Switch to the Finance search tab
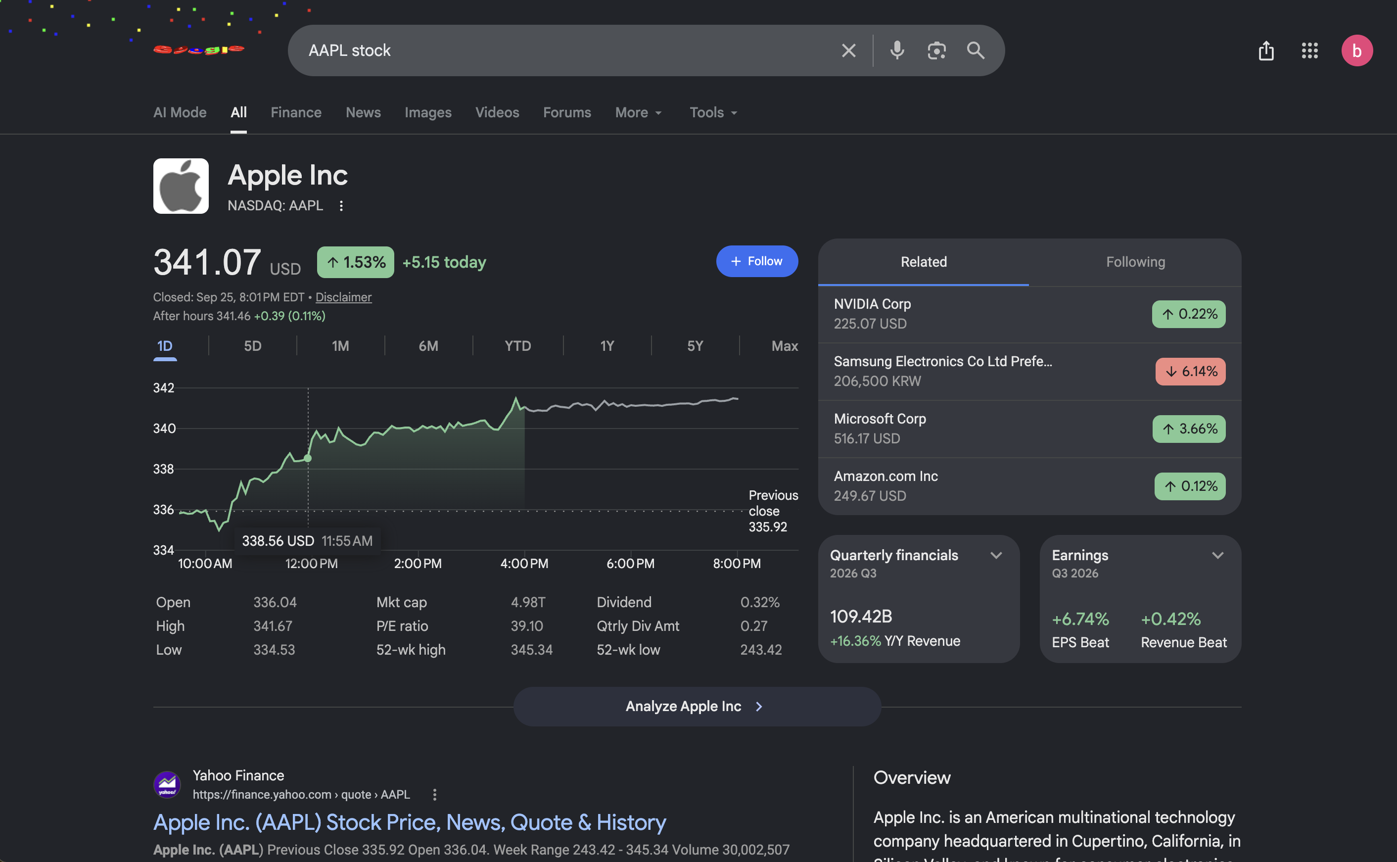 pos(296,113)
